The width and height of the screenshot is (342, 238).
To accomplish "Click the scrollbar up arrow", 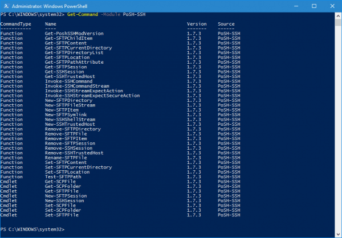I will click(x=338, y=16).
